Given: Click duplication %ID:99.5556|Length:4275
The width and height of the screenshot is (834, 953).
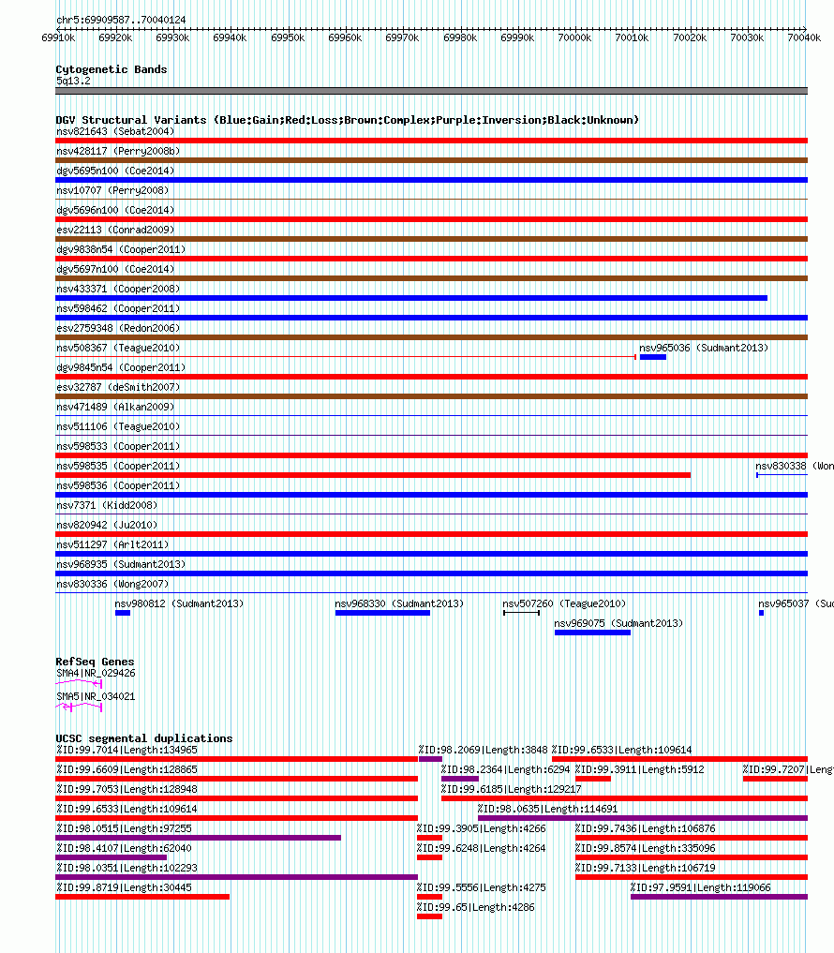Looking at the screenshot, I should click(430, 897).
